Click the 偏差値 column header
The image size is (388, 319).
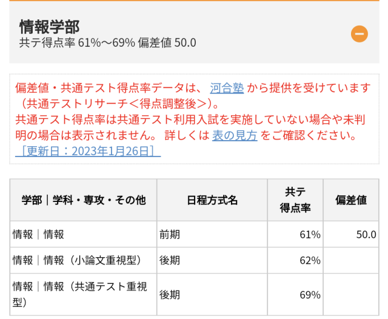[352, 200]
